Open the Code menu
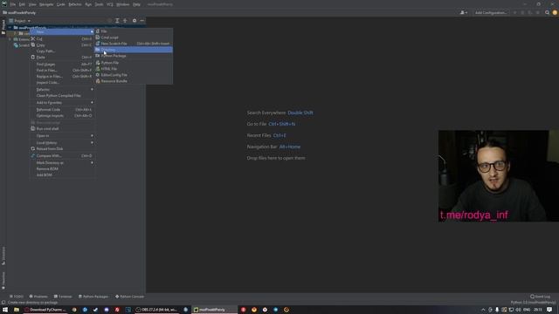Image resolution: width=559 pixels, height=314 pixels. tap(61, 4)
